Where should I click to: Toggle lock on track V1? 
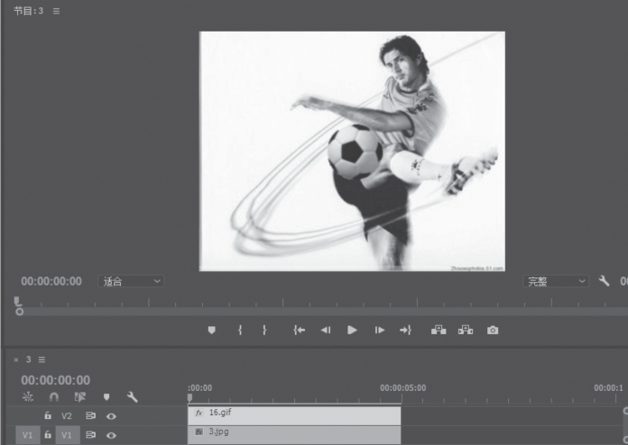pos(48,434)
